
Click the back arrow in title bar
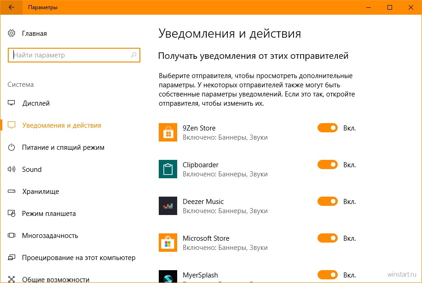pyautogui.click(x=12, y=7)
